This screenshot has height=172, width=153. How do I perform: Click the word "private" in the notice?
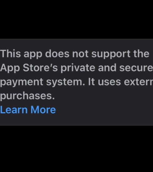point(78,68)
